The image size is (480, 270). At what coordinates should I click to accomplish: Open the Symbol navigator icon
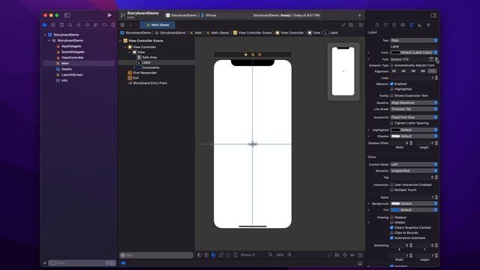click(x=61, y=25)
